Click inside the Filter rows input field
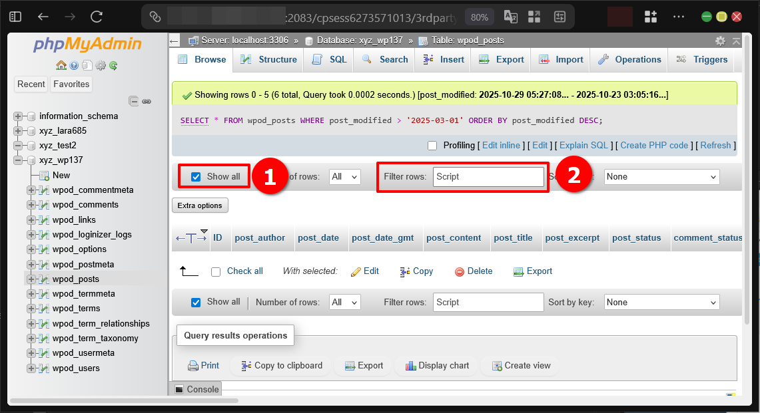760x413 pixels. tap(489, 176)
